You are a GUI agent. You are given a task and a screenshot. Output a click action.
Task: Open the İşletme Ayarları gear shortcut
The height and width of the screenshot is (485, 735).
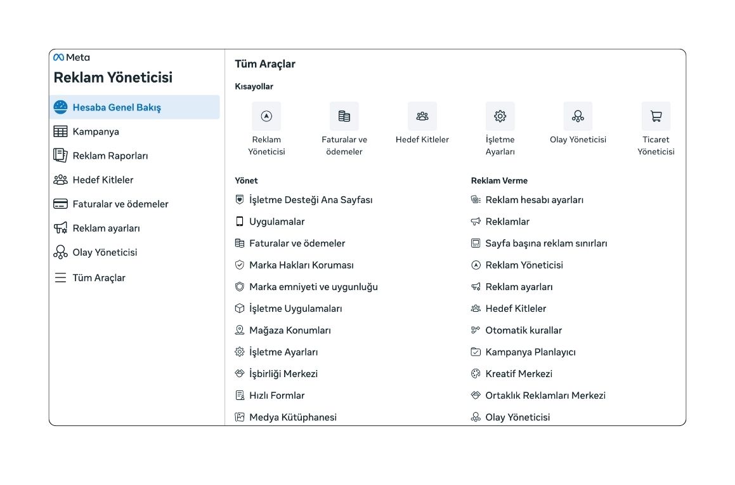coord(500,116)
